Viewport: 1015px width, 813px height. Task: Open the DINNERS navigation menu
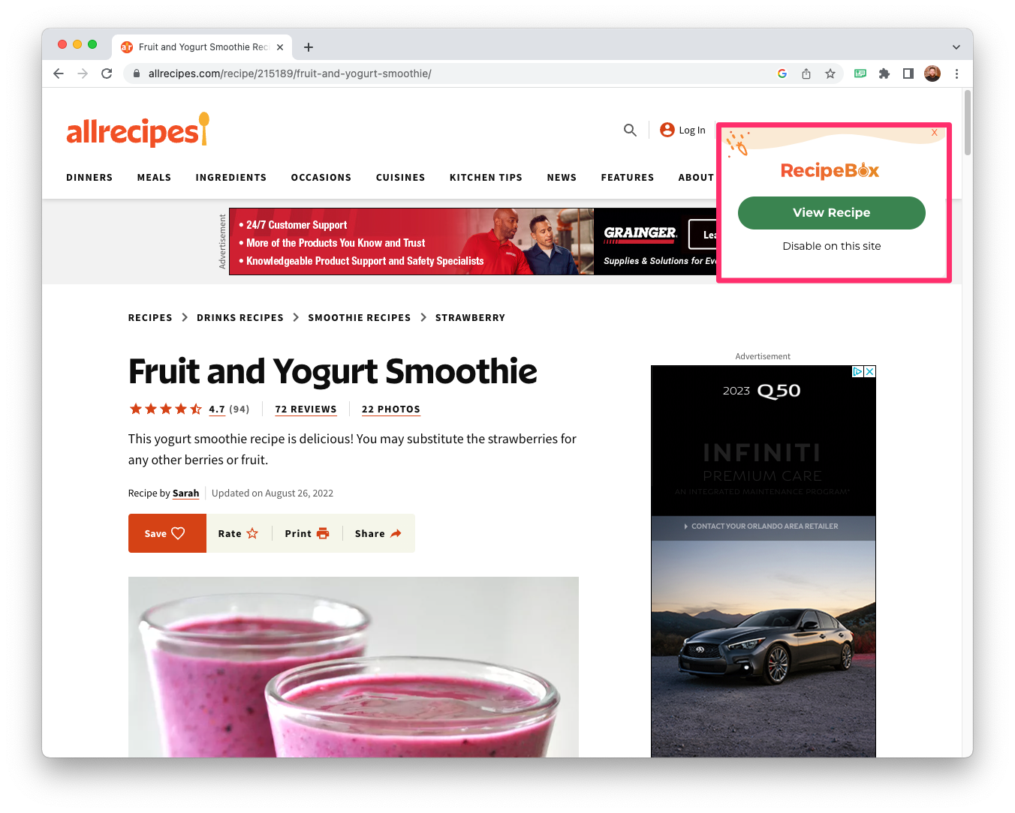(x=89, y=178)
